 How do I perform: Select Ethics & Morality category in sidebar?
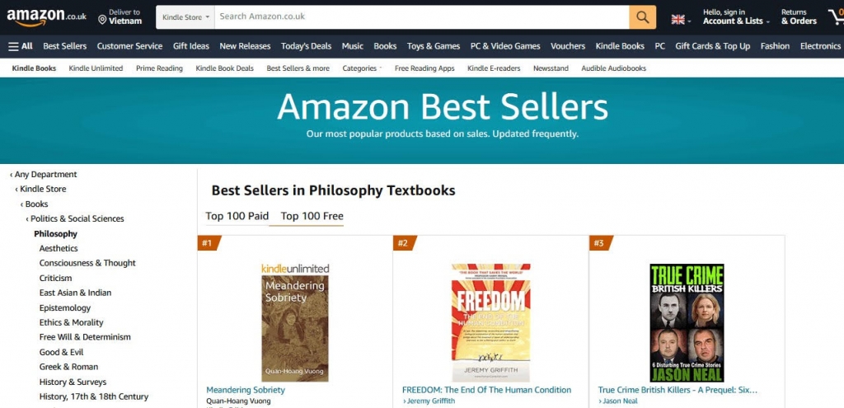[72, 322]
